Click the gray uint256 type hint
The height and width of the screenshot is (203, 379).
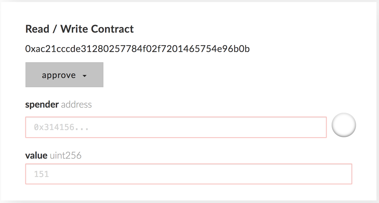click(66, 155)
